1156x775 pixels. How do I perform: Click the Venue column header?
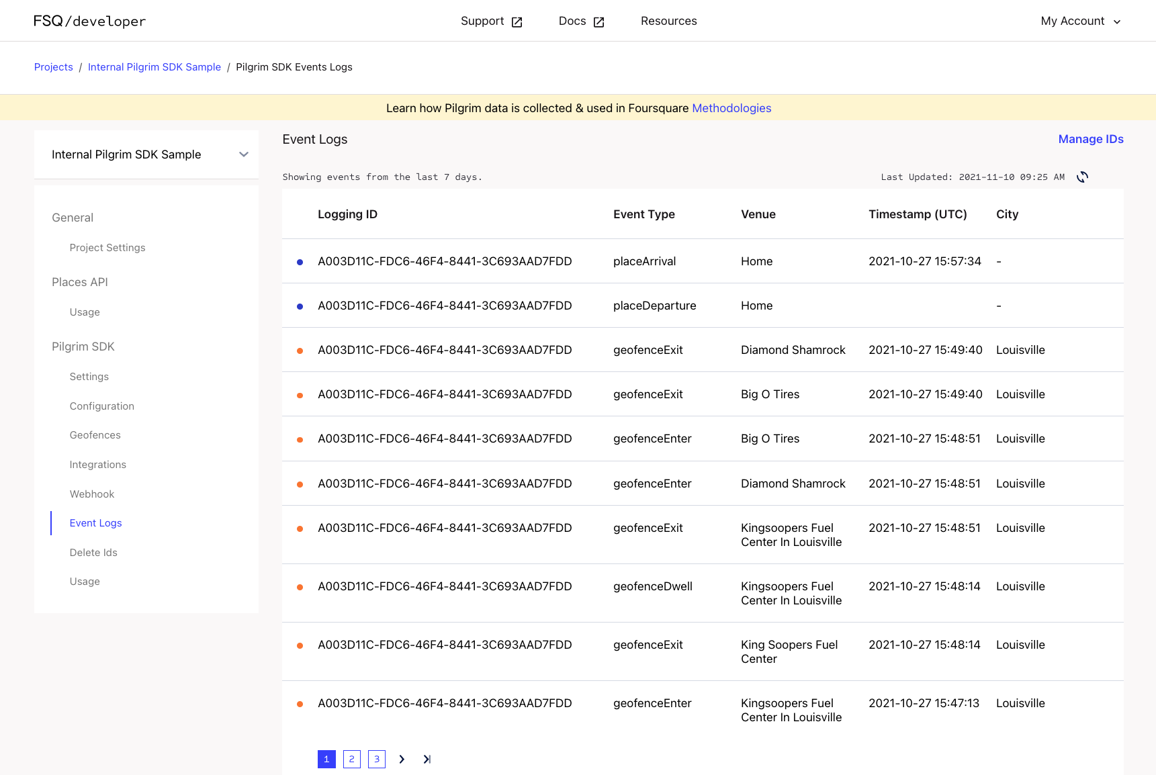pyautogui.click(x=758, y=214)
